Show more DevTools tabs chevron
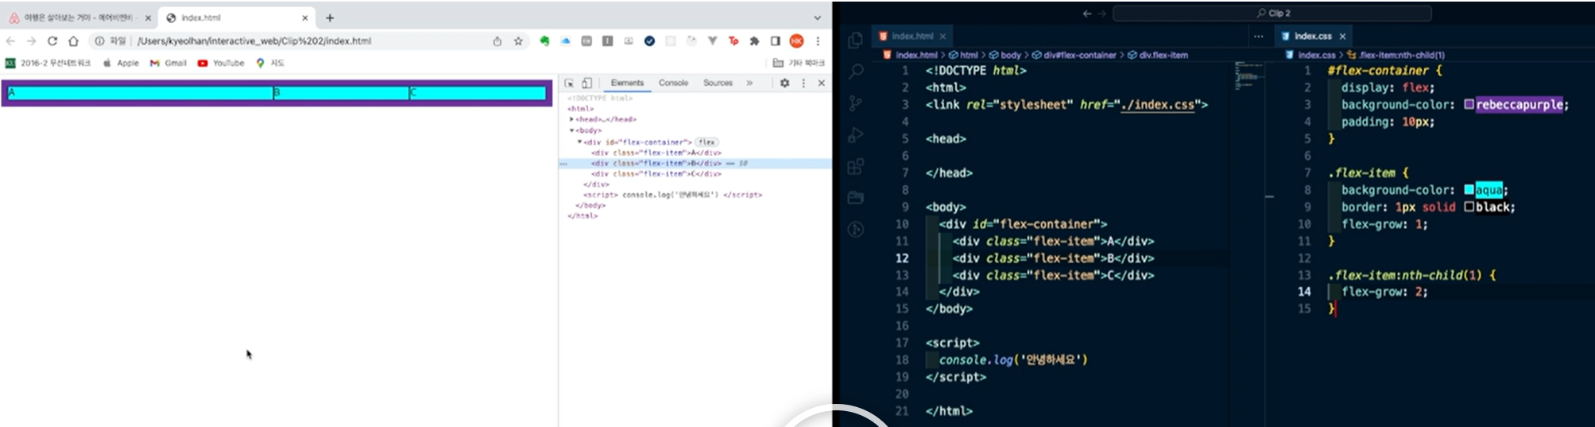The height and width of the screenshot is (427, 1595). pyautogui.click(x=749, y=83)
